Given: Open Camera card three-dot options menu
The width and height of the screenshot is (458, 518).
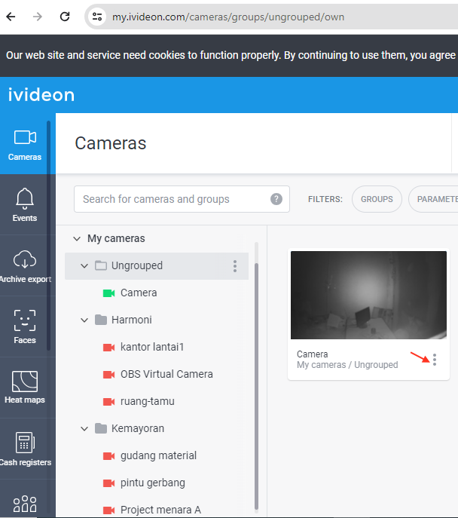Looking at the screenshot, I should (435, 360).
